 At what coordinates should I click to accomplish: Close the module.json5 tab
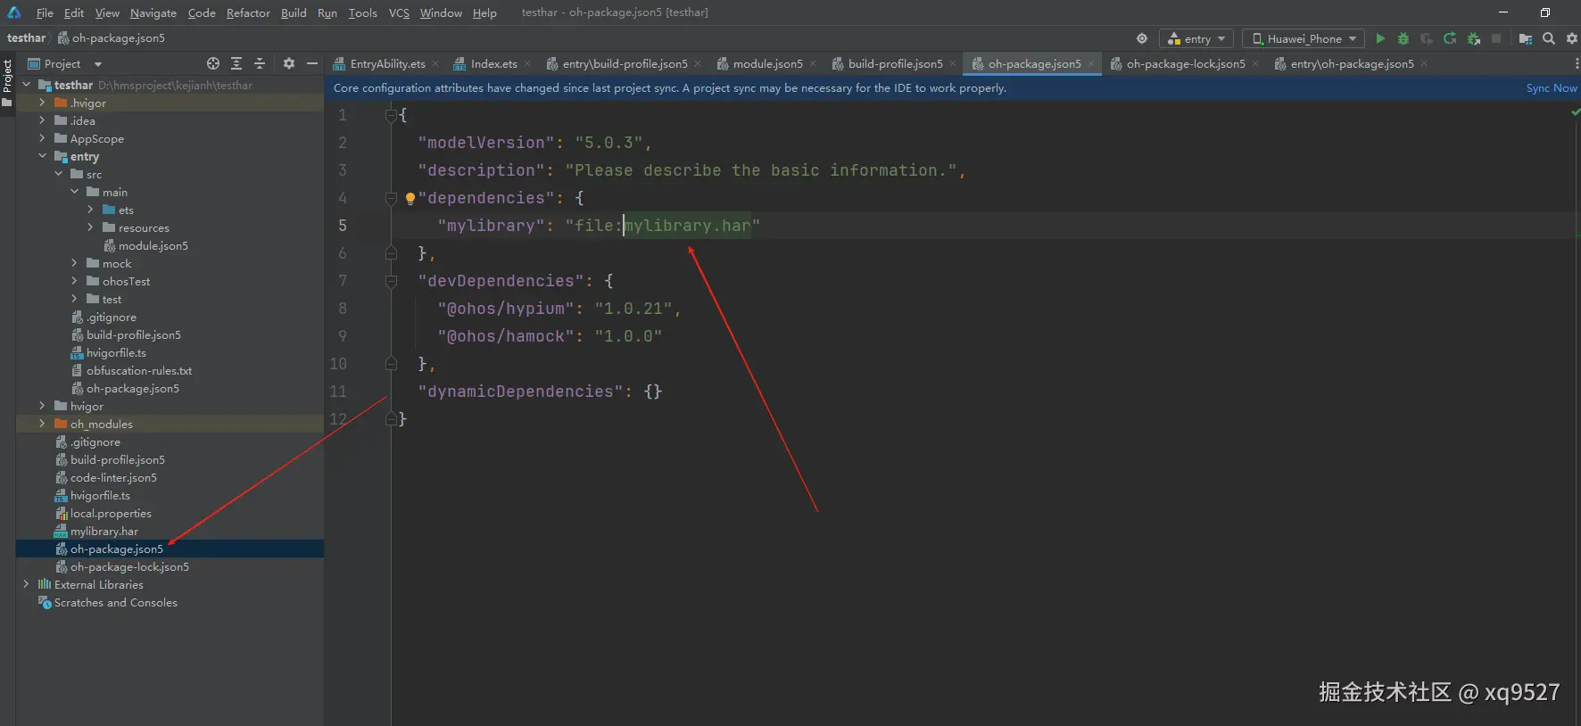point(814,64)
